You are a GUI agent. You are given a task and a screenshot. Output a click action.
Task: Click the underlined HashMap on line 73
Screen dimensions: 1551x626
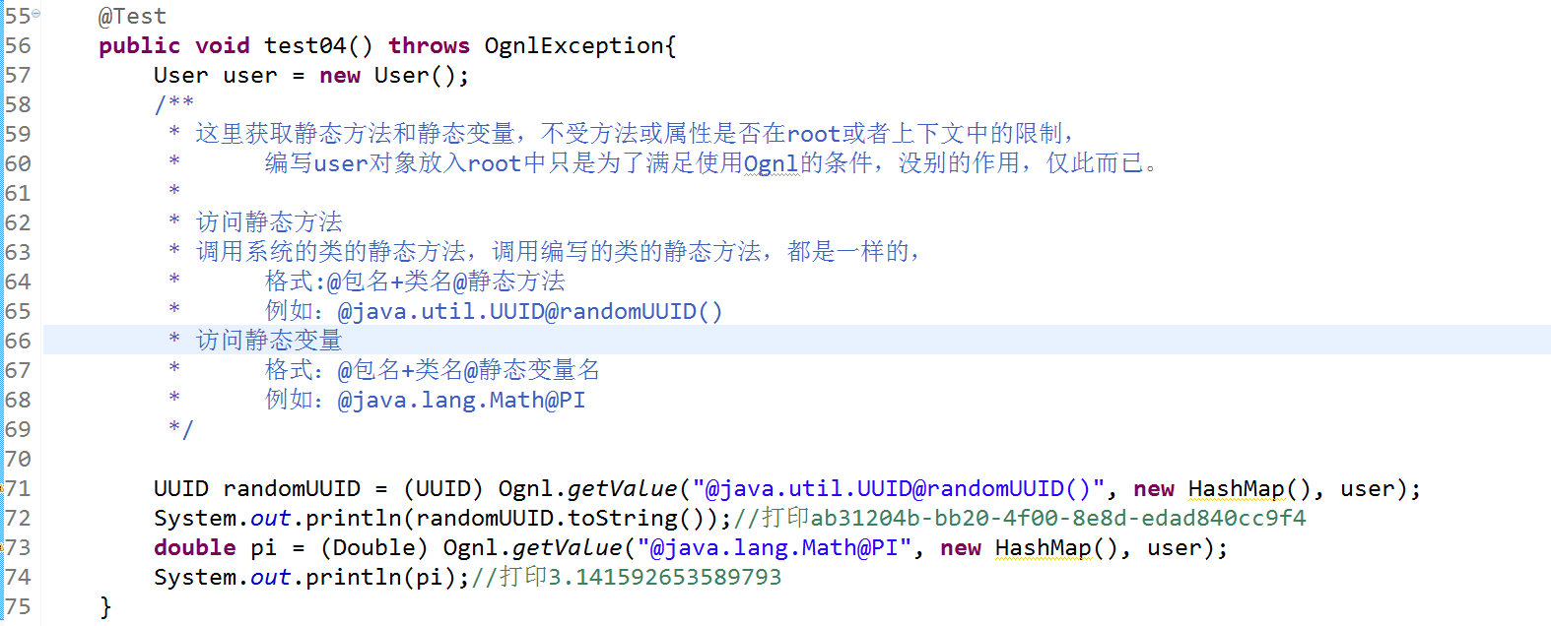(1044, 548)
